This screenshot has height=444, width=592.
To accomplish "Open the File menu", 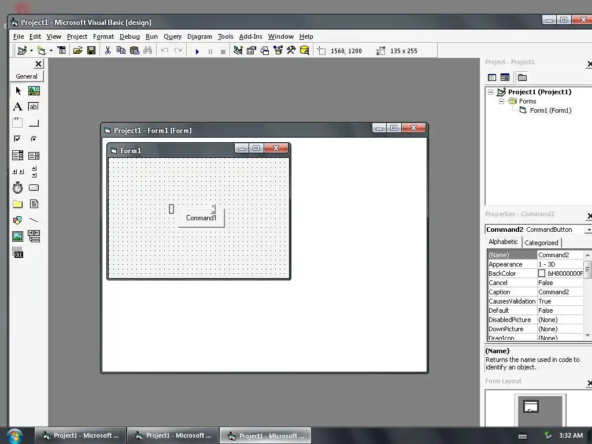I will [18, 36].
